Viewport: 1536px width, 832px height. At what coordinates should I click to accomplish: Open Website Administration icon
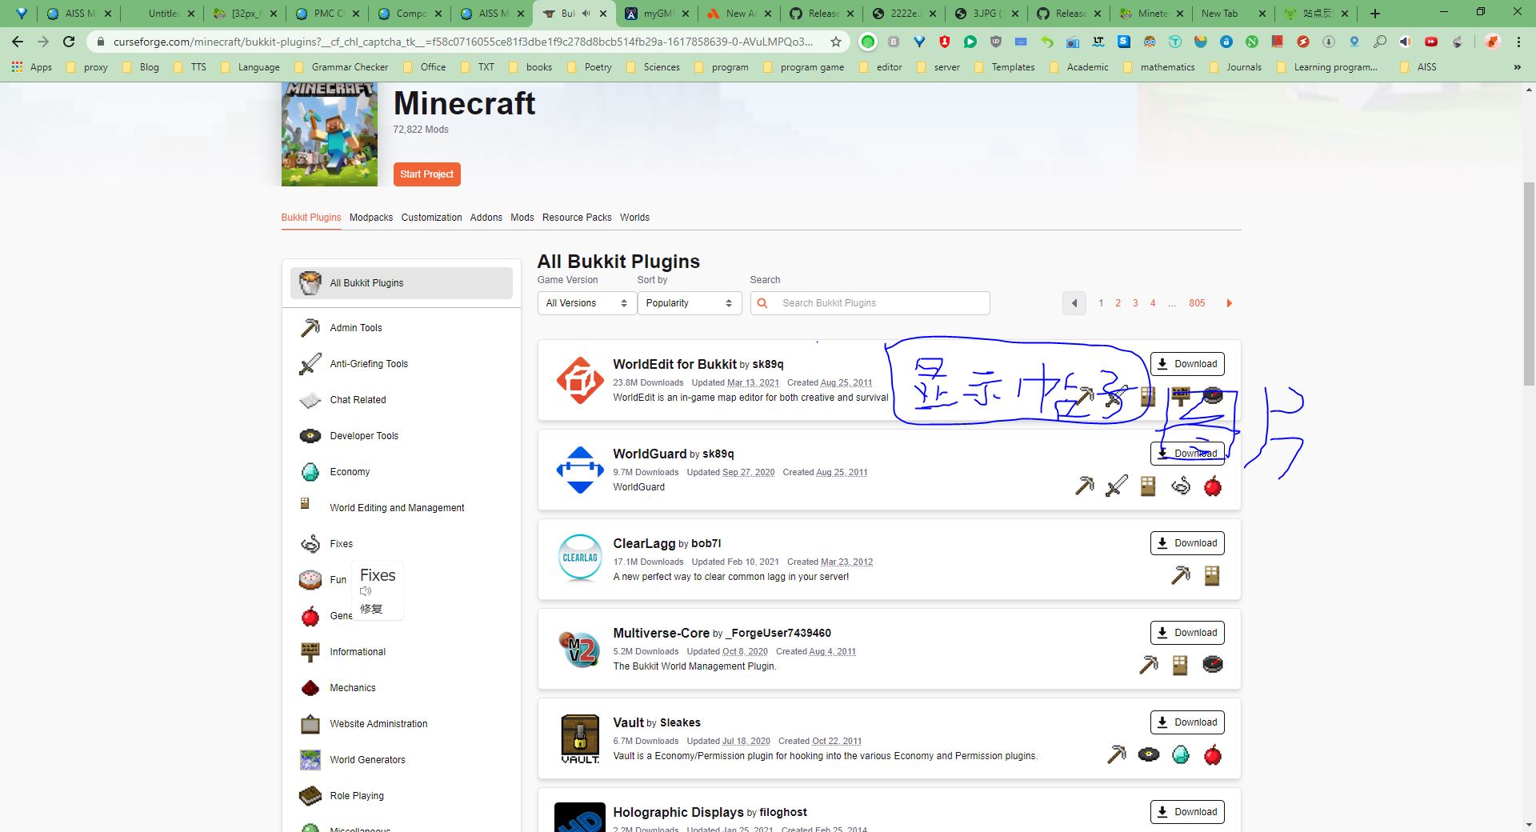pos(310,724)
